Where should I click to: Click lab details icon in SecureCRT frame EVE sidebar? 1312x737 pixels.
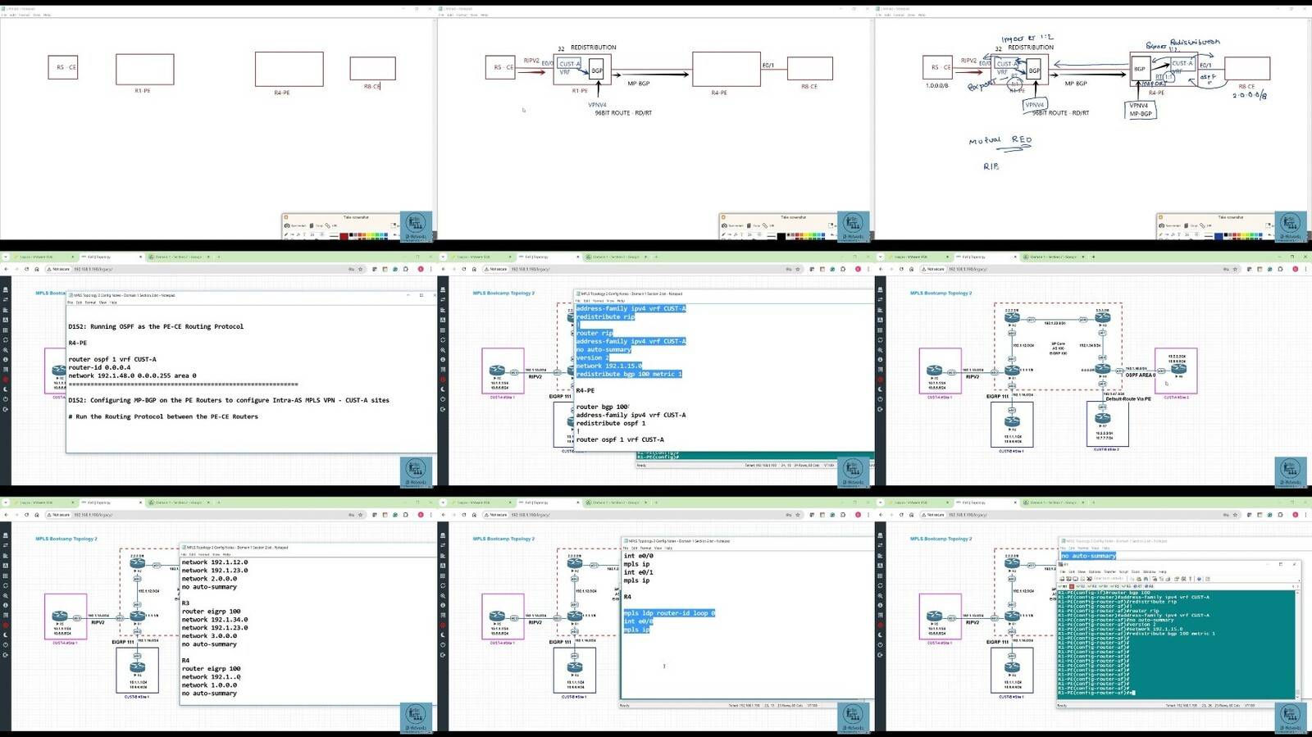tap(880, 616)
